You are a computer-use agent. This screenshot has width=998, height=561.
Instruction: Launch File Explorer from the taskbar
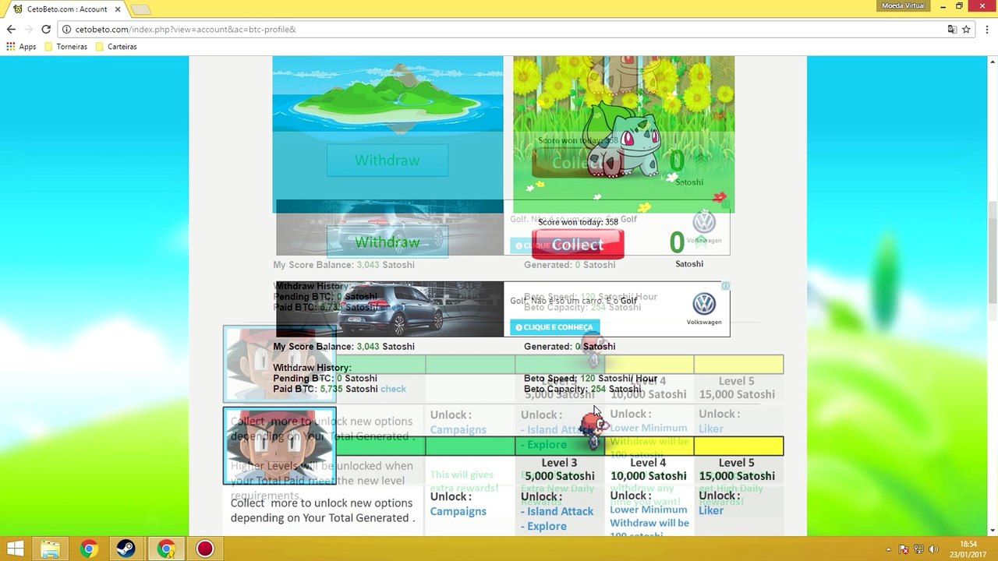coord(50,549)
